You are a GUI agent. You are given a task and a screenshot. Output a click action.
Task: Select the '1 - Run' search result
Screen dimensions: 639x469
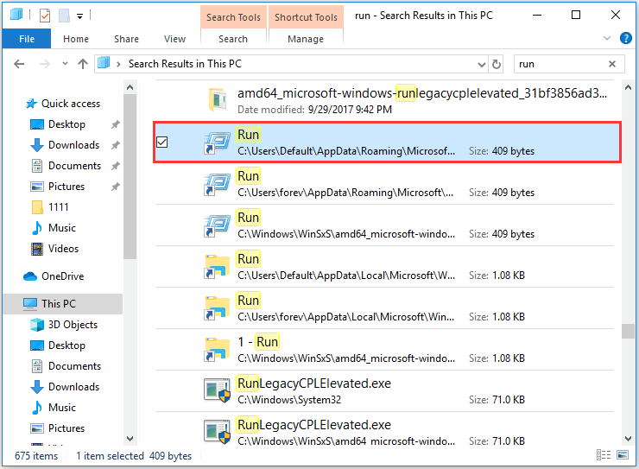tap(385, 350)
